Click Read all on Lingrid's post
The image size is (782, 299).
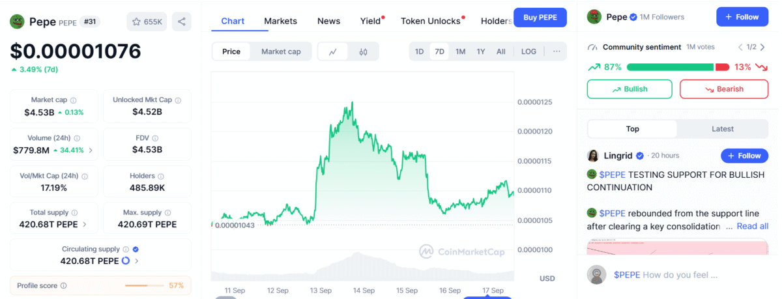click(752, 226)
